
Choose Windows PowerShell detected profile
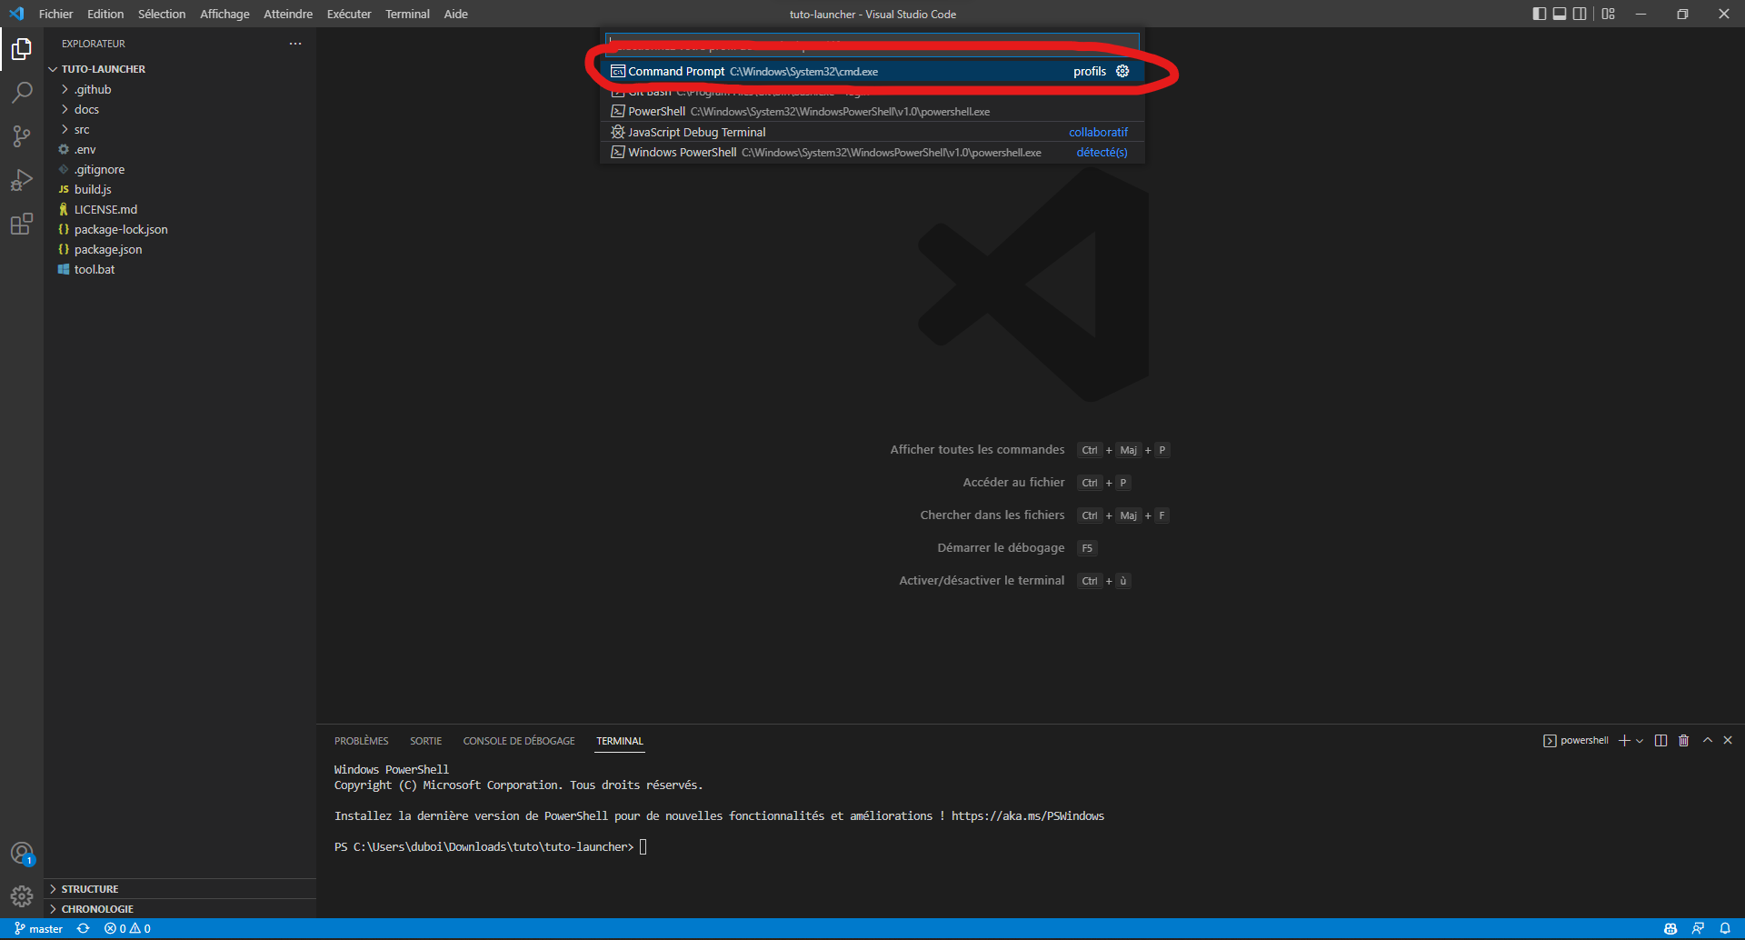(x=872, y=152)
